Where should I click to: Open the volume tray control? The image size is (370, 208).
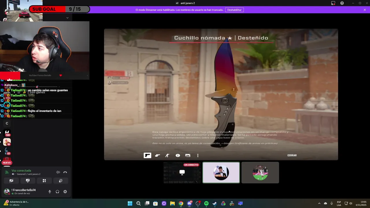351,203
